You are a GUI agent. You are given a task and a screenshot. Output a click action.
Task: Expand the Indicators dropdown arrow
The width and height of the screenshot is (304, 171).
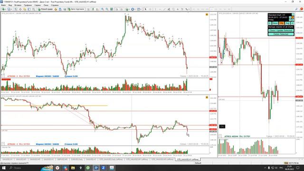[129, 9]
